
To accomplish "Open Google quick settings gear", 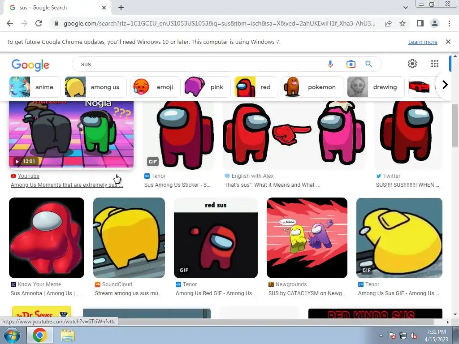I will 412,64.
